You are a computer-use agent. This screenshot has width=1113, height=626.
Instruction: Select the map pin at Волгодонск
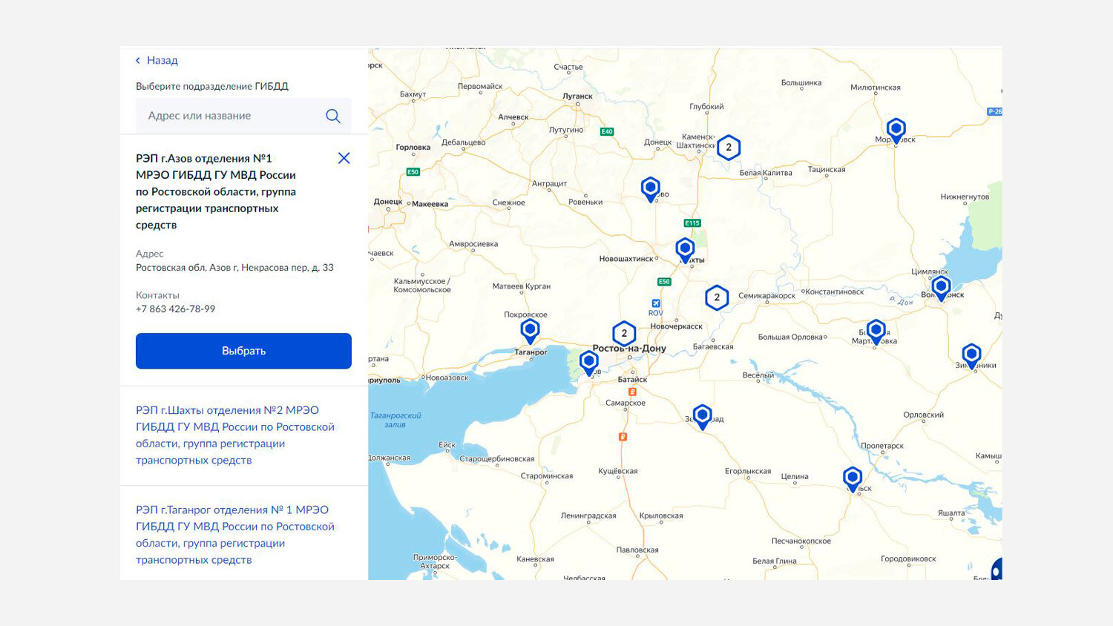click(x=941, y=287)
